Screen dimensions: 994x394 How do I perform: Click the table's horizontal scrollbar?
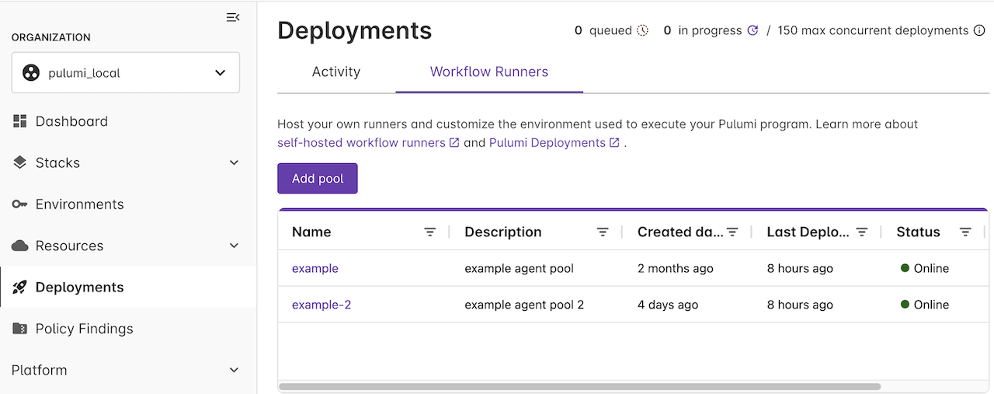(x=579, y=386)
